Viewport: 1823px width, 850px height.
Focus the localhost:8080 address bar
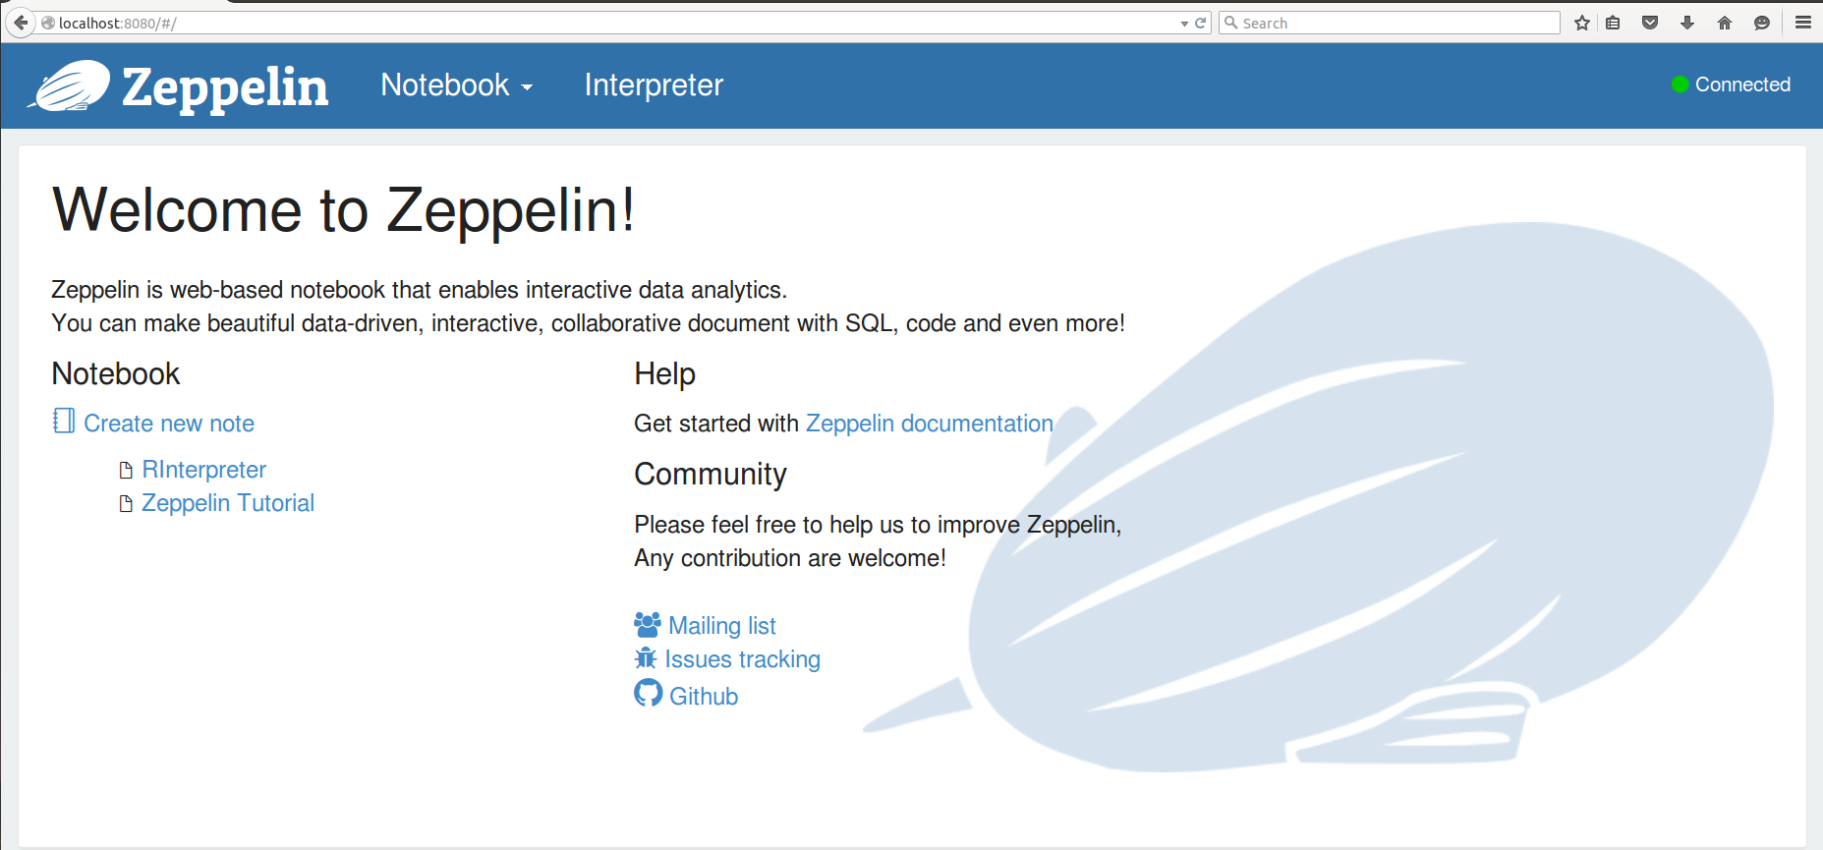(609, 23)
